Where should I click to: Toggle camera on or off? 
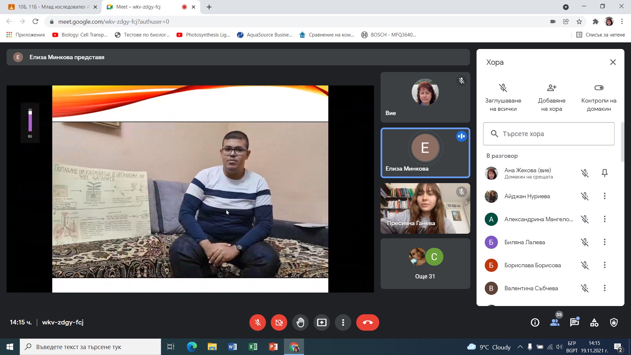click(x=279, y=322)
